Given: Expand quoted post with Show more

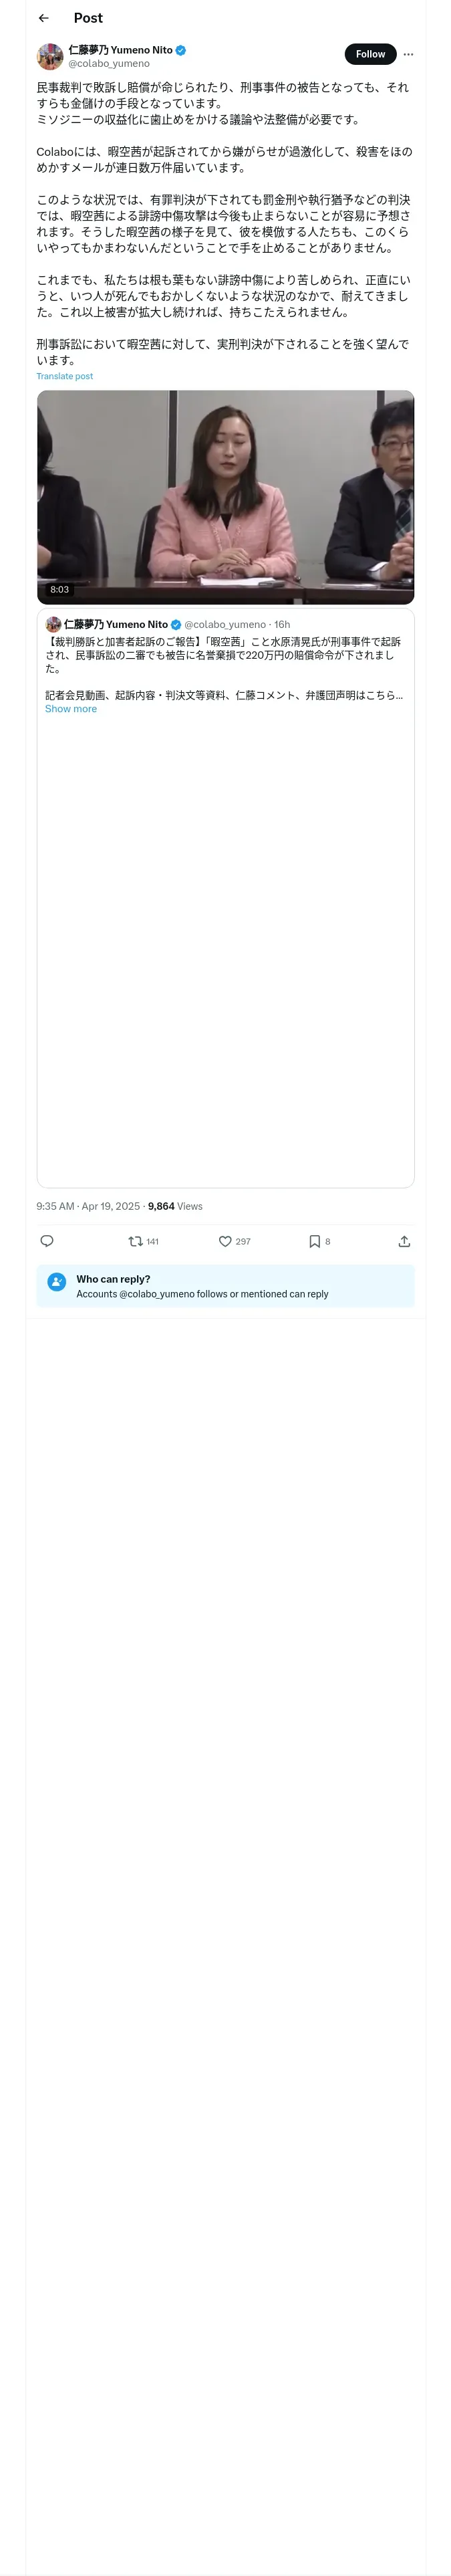Looking at the screenshot, I should point(71,709).
